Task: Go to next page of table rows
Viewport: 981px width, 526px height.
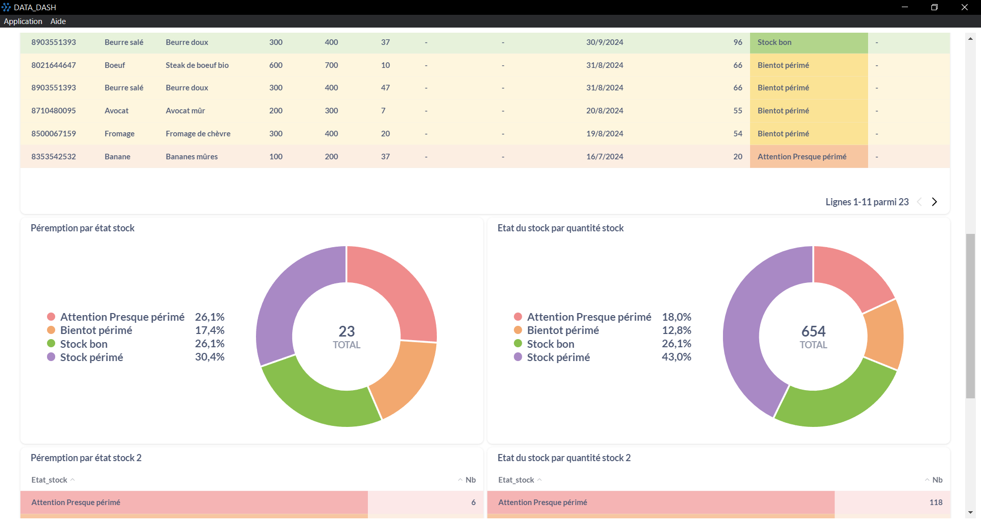Action: click(x=934, y=202)
